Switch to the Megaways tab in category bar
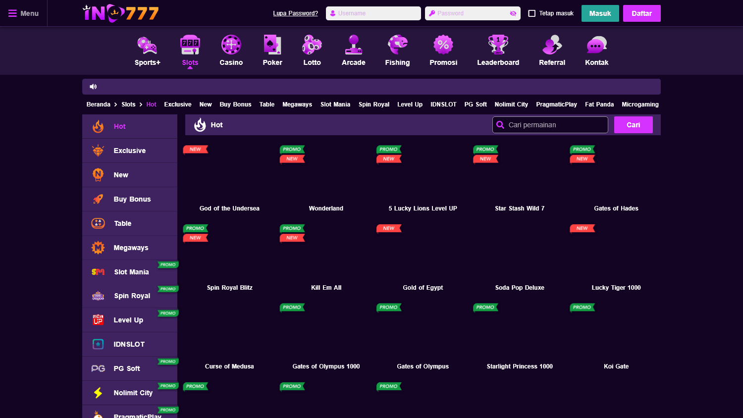The image size is (743, 418). (x=297, y=104)
